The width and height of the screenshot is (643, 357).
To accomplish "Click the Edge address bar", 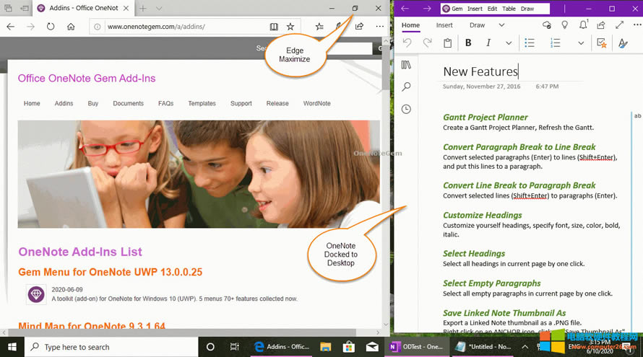I will pyautogui.click(x=181, y=27).
